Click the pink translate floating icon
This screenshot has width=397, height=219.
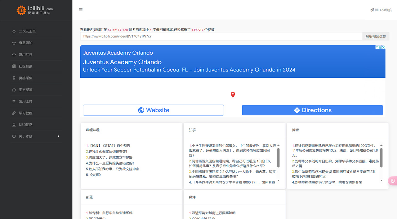[393, 181]
